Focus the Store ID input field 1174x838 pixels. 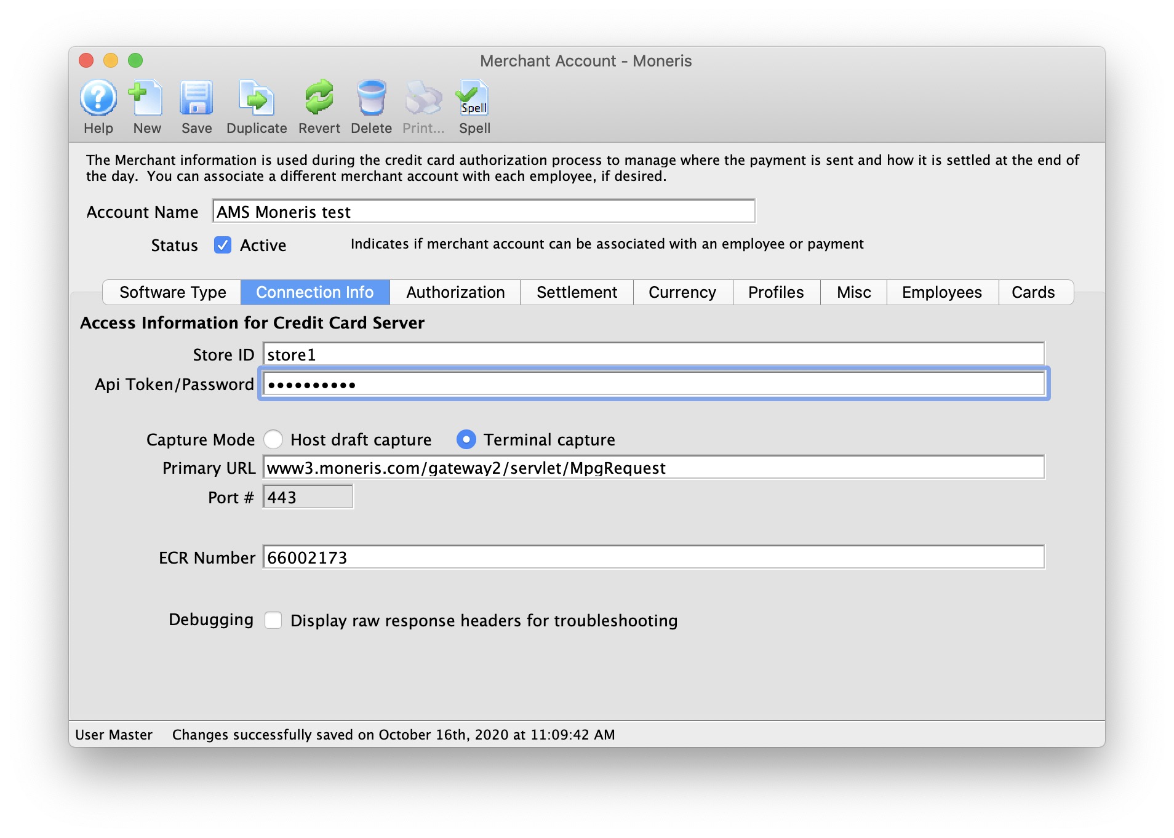pos(653,354)
